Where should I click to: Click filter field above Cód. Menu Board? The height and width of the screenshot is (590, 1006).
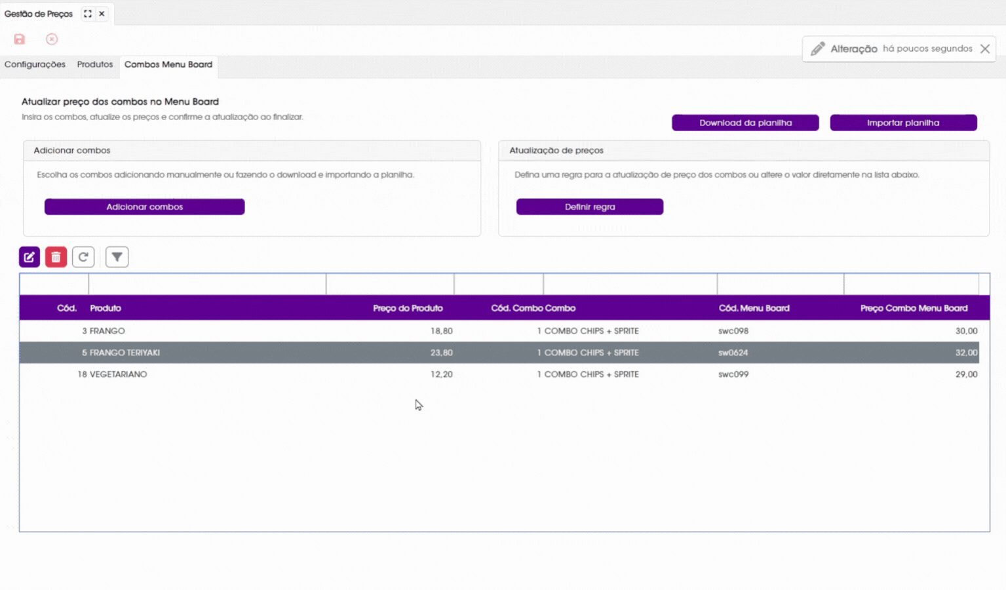[781, 285]
